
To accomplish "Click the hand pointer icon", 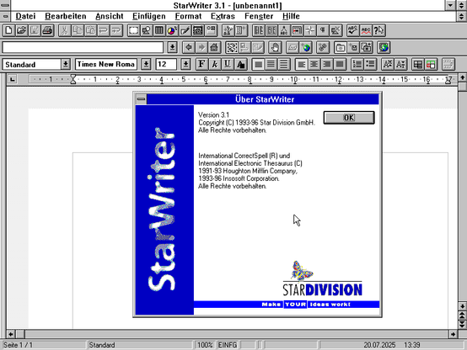I will click(275, 47).
